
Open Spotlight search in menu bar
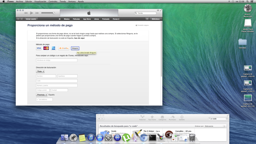[247, 1]
